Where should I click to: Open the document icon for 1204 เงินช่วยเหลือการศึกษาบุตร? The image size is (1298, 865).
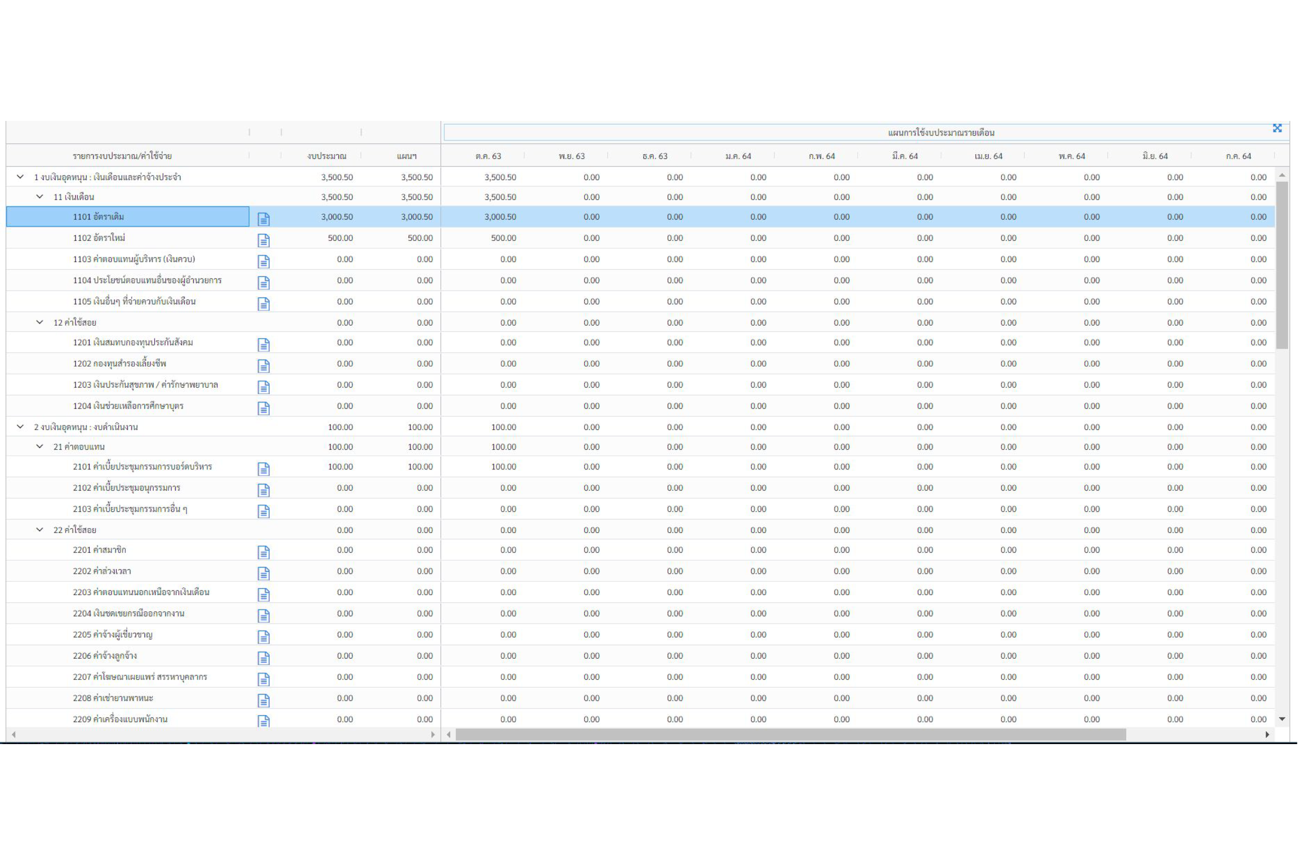(264, 408)
